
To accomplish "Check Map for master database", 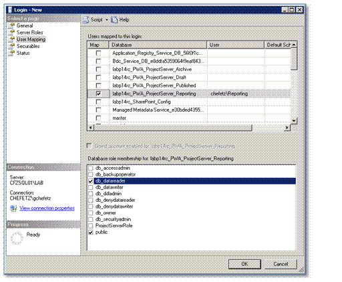I will (x=98, y=118).
